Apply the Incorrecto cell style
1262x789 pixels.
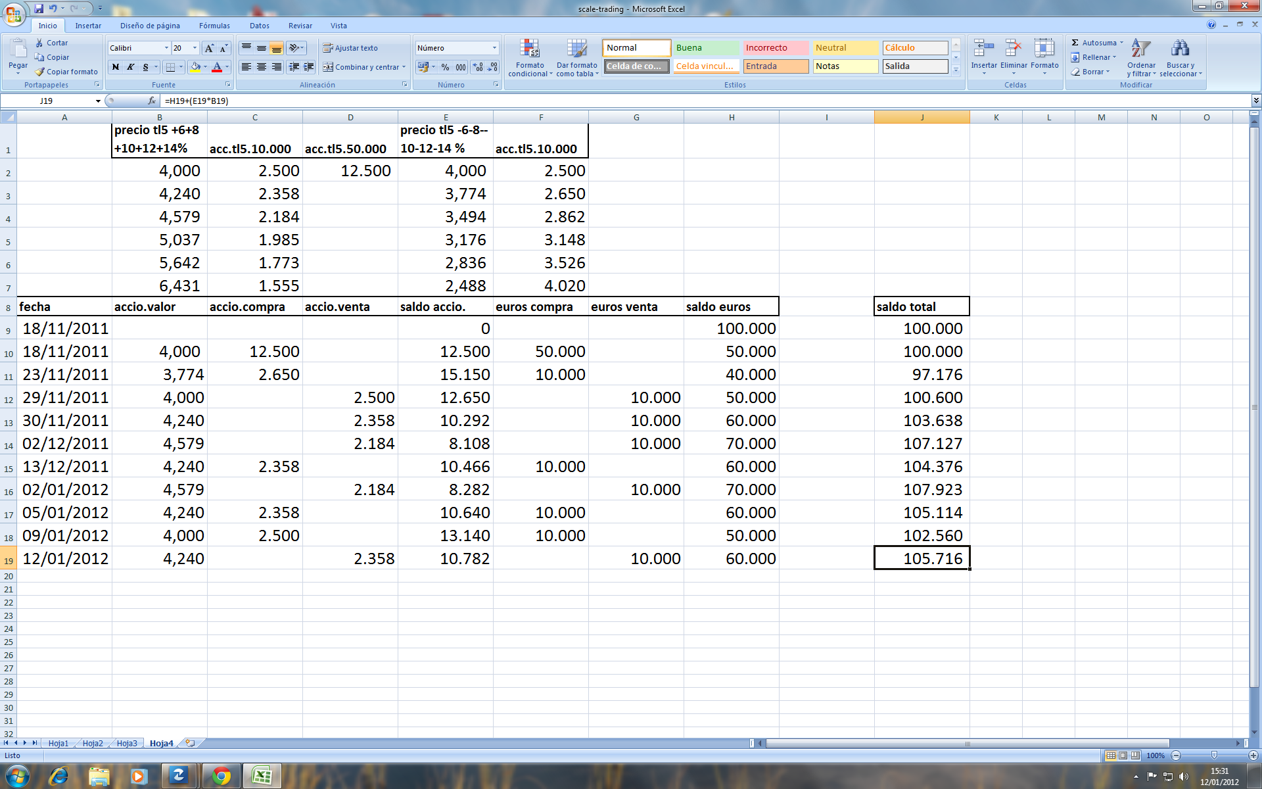pos(776,48)
